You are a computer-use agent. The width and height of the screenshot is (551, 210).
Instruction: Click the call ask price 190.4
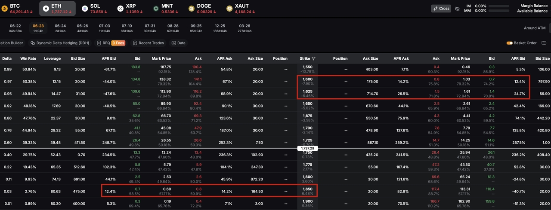[x=197, y=67]
